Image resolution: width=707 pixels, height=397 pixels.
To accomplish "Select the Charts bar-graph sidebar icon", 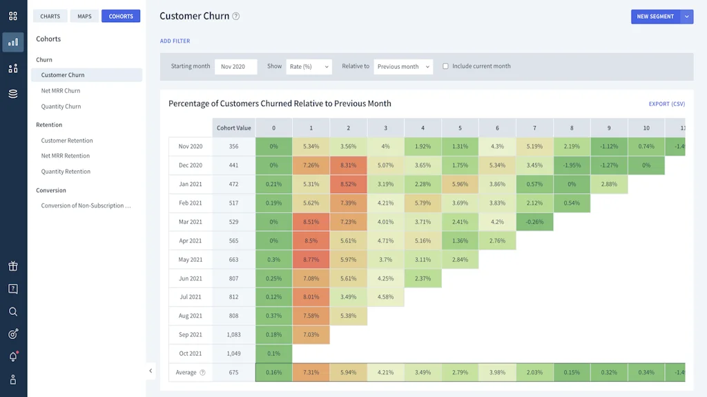I will pos(12,42).
